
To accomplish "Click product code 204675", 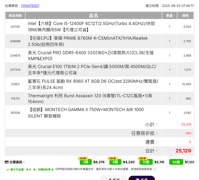I will point(15,55).
